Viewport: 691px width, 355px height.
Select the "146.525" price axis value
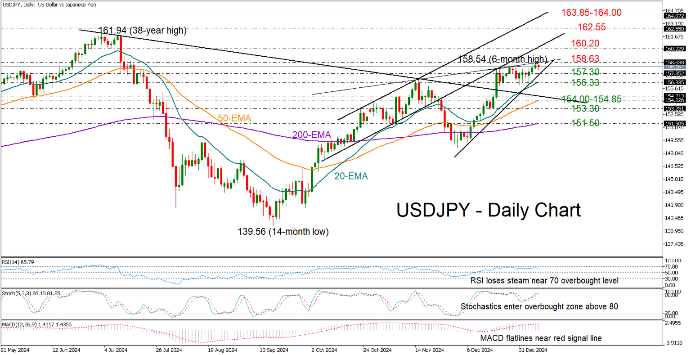coord(674,166)
